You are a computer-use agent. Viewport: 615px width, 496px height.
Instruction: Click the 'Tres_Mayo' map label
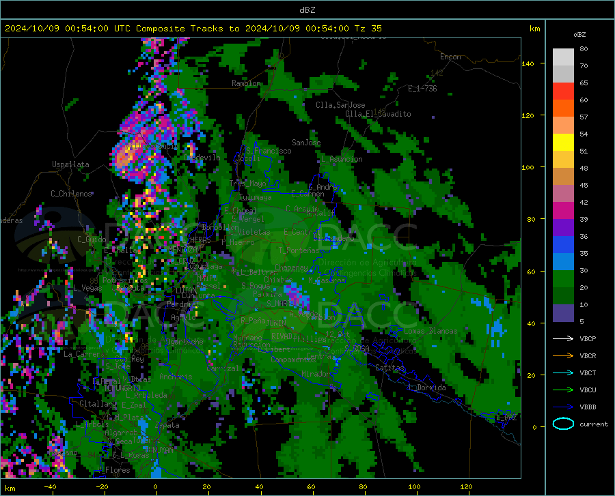pyautogui.click(x=248, y=184)
